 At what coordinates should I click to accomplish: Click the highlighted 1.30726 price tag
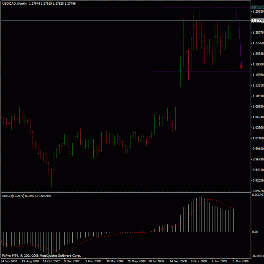tap(257, 8)
